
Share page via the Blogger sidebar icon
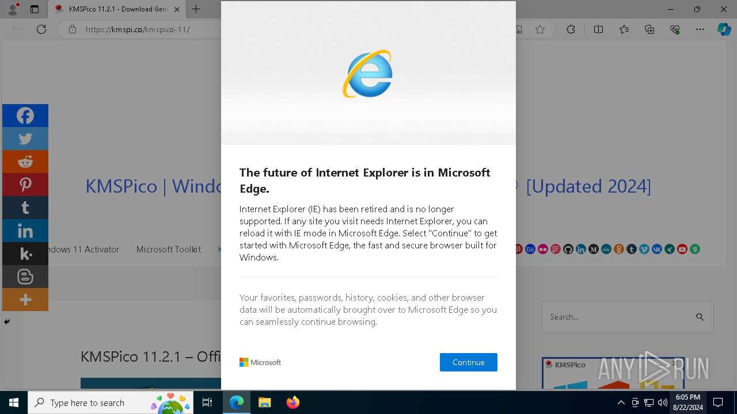tap(25, 277)
